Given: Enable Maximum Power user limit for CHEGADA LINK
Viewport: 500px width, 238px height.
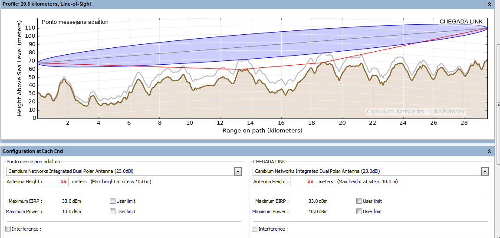Looking at the screenshot, I should 359,211.
